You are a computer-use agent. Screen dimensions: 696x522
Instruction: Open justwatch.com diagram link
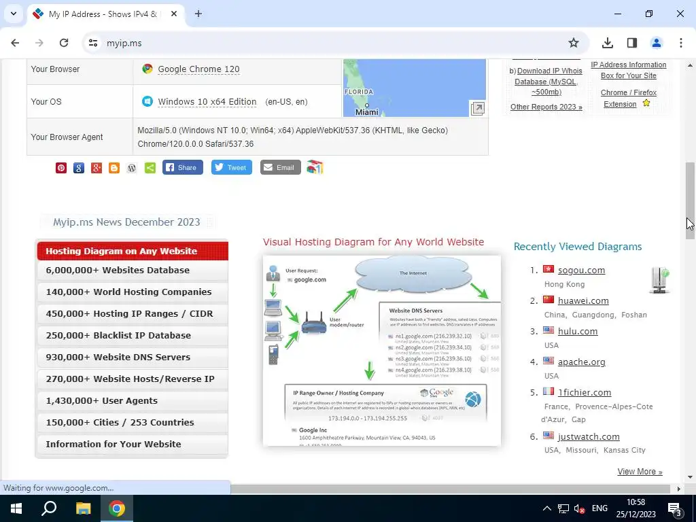pos(589,437)
